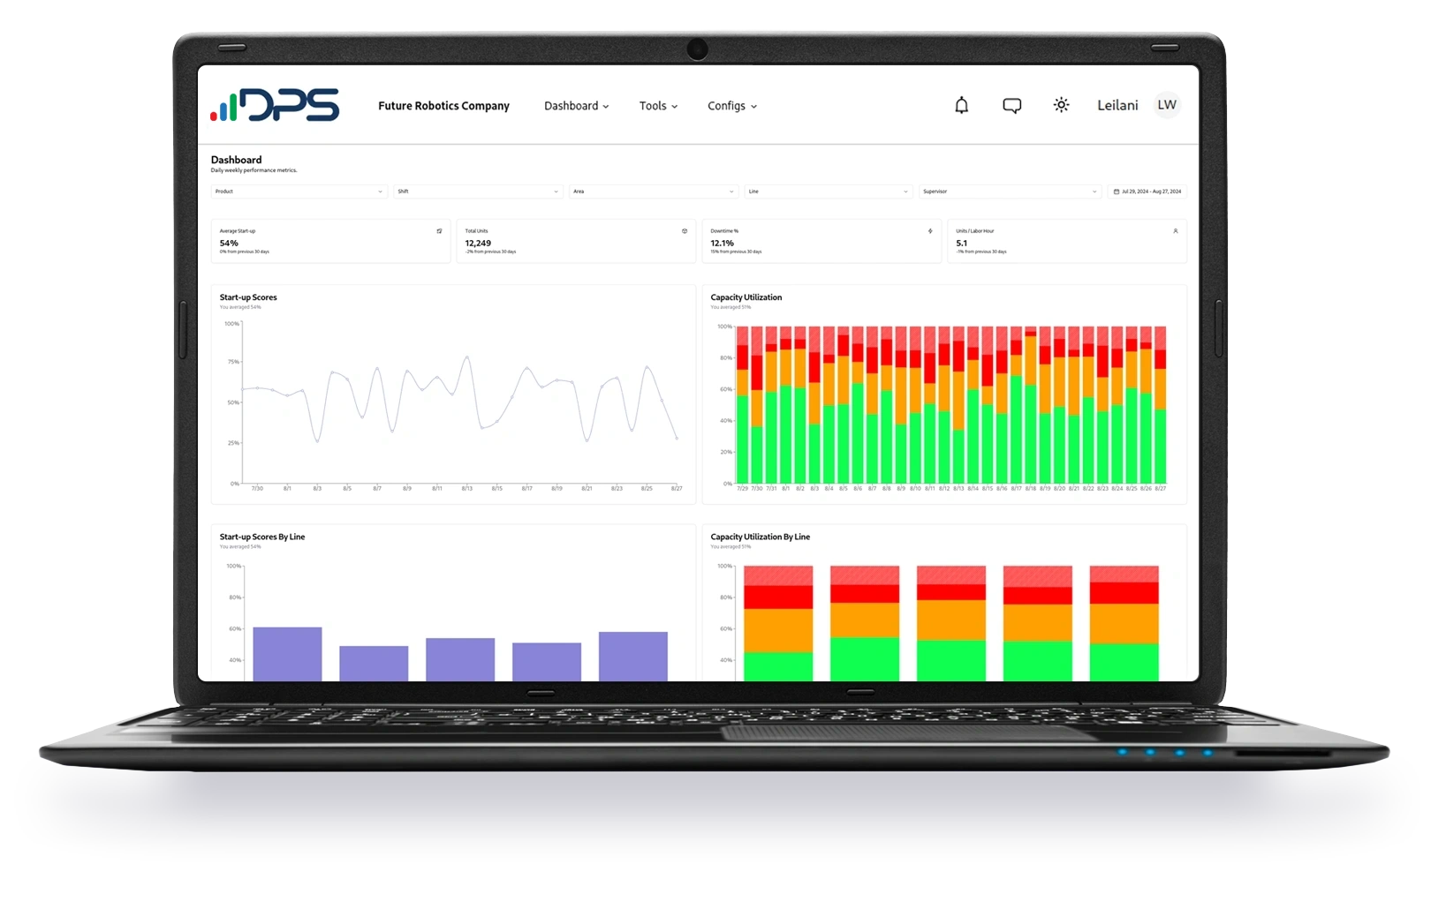The height and width of the screenshot is (909, 1431).
Task: Click the Start-up Scores By Line title
Action: 262,537
